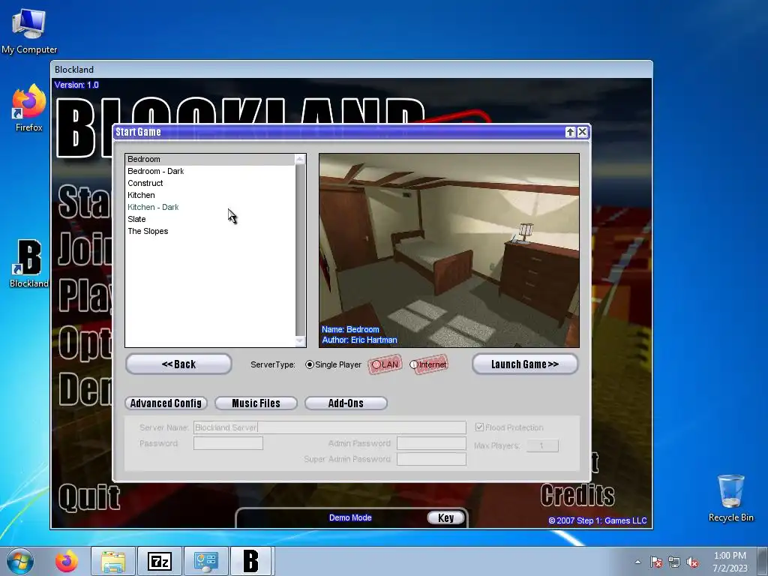Select the Slate map
768x576 pixels.
click(x=210, y=219)
